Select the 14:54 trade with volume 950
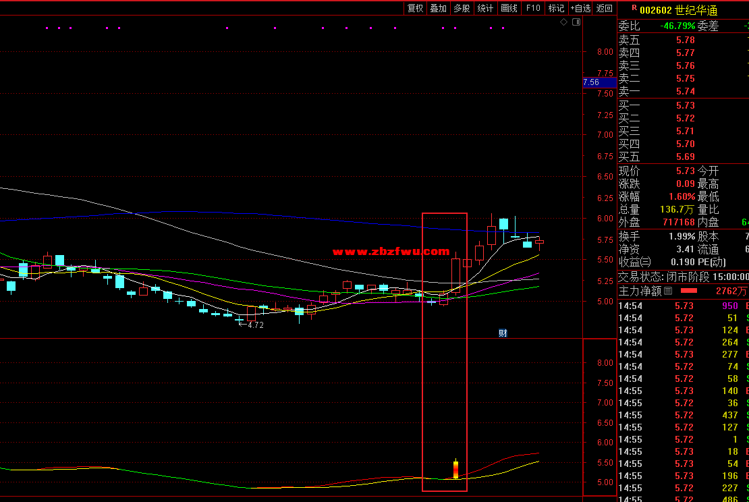This screenshot has height=502, width=749. click(684, 306)
